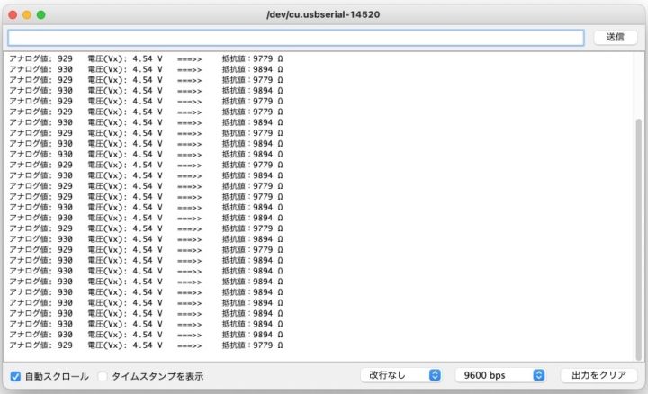This screenshot has width=648, height=394.
Task: Click the serial message input field
Action: click(x=295, y=38)
